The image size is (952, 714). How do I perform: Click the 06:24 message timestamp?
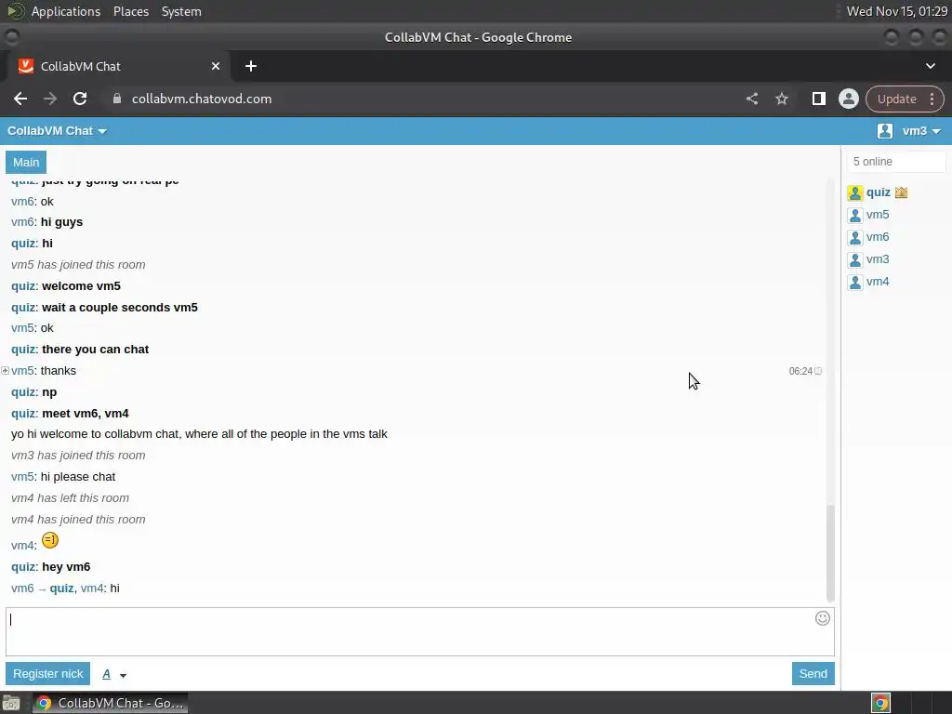[800, 371]
